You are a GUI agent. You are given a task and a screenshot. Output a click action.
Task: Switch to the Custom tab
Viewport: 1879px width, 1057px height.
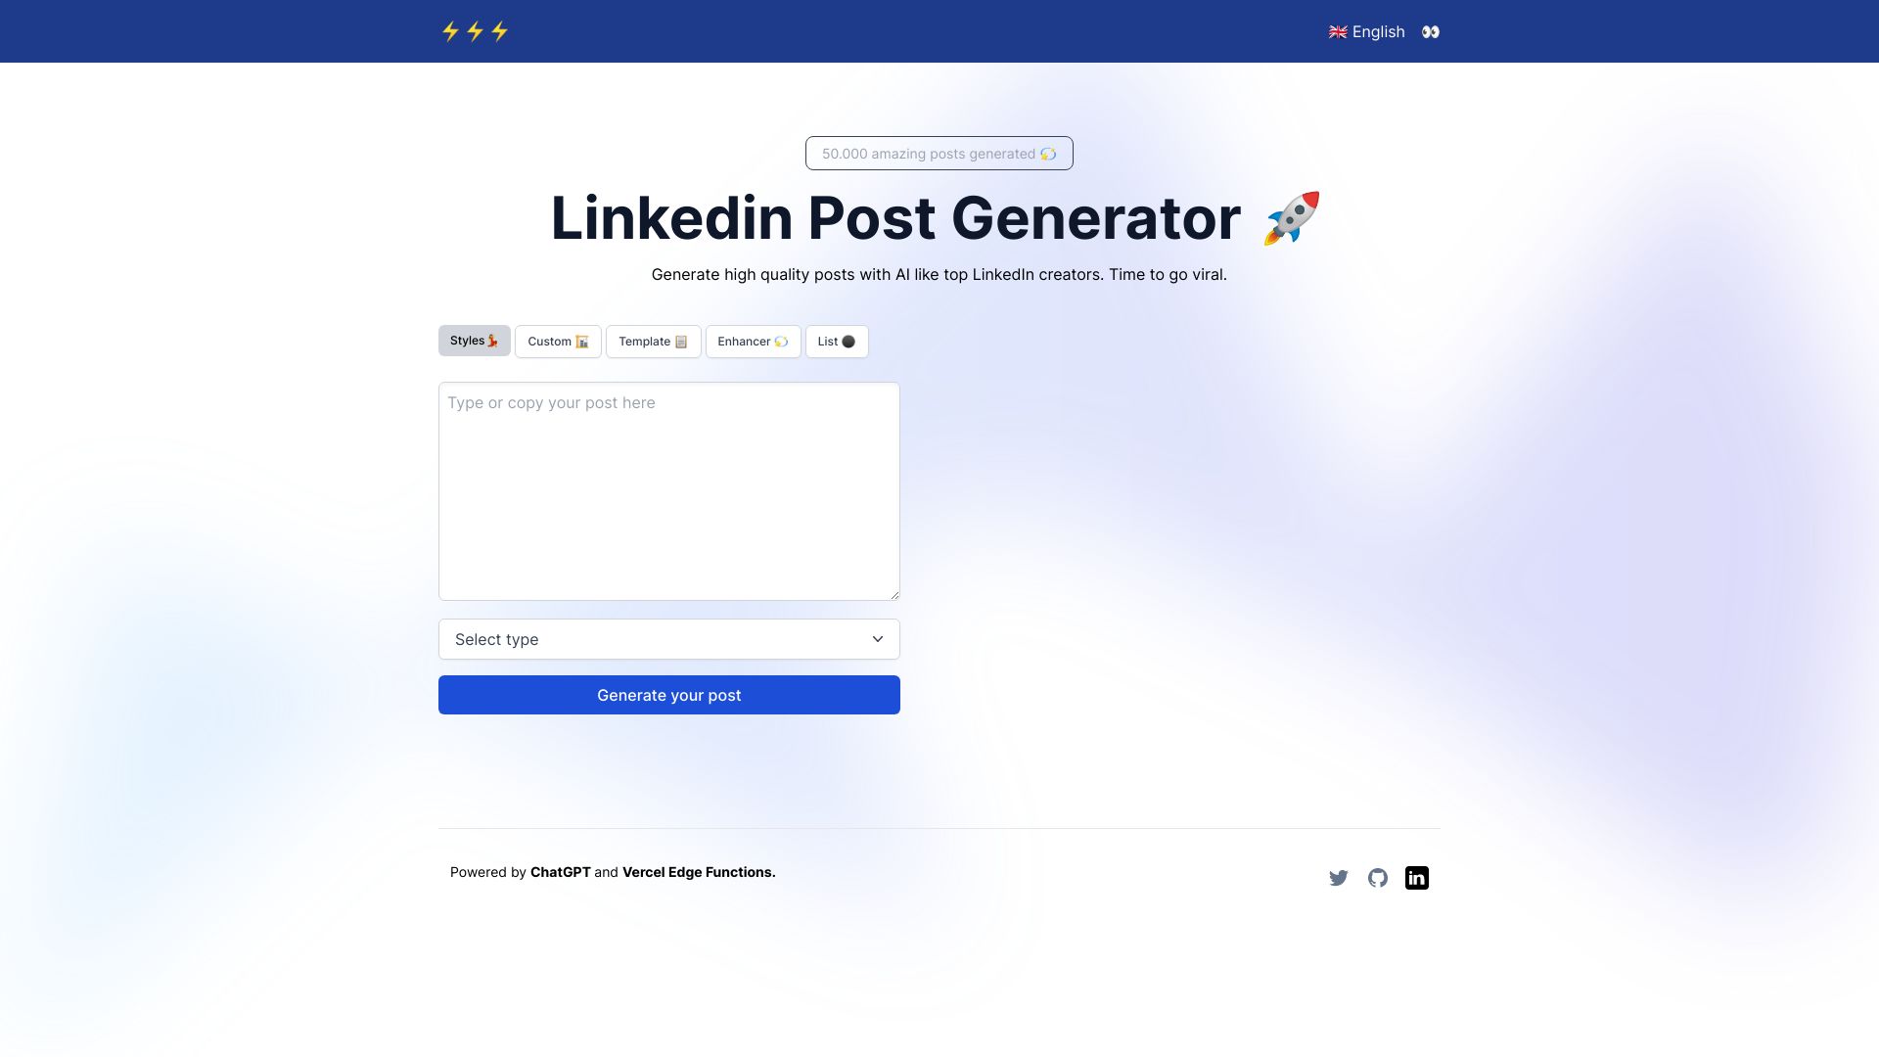click(559, 341)
